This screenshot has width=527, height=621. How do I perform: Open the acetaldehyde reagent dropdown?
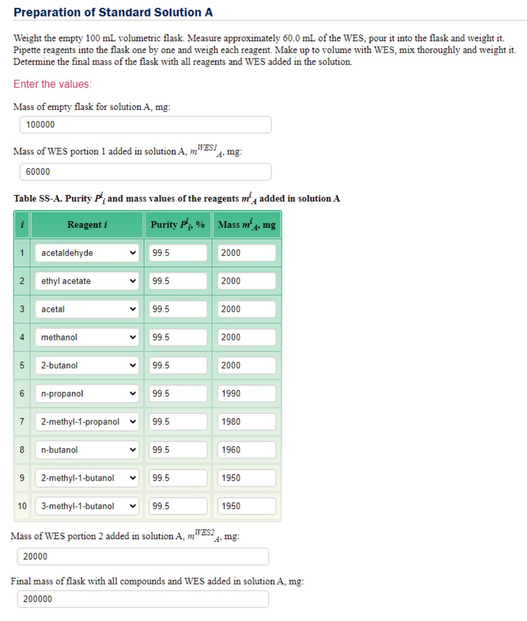pos(87,253)
